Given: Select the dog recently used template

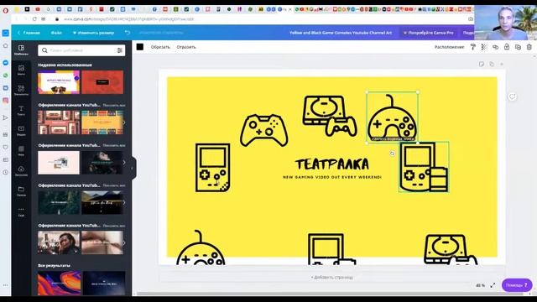Looking at the screenshot, I should pyautogui.click(x=59, y=82).
